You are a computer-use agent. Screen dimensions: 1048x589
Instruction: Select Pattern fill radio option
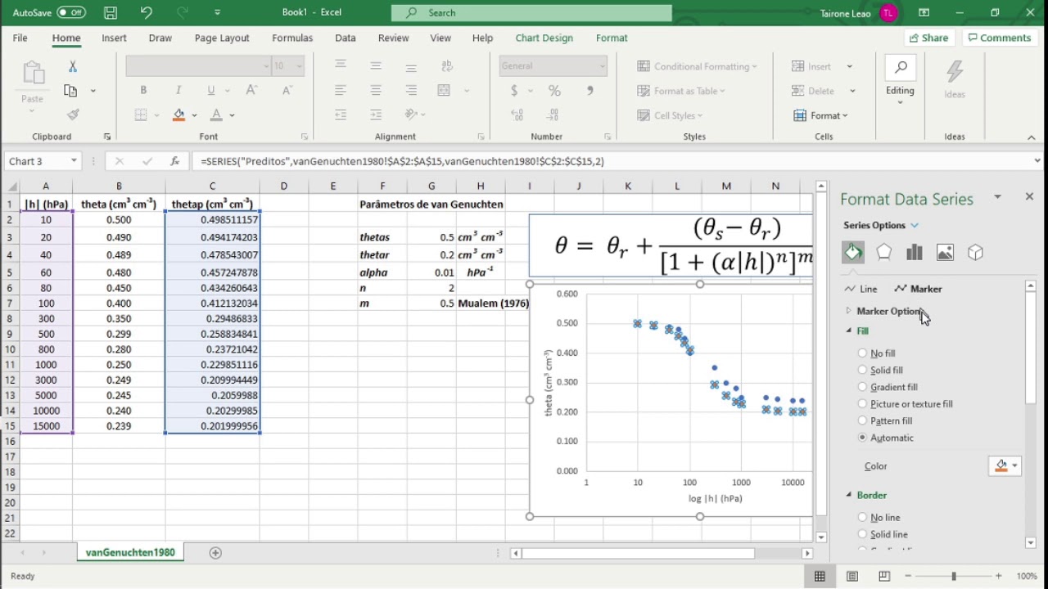(x=862, y=421)
